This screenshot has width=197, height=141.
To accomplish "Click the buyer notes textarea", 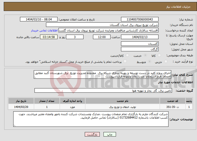I will (91, 119).
